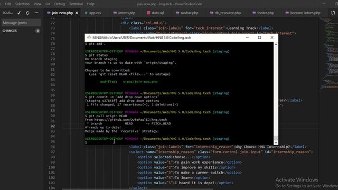The height and width of the screenshot is (190, 338).
Task: Click the 'Merge made by the recursive strategy' line
Action: pos(122,131)
